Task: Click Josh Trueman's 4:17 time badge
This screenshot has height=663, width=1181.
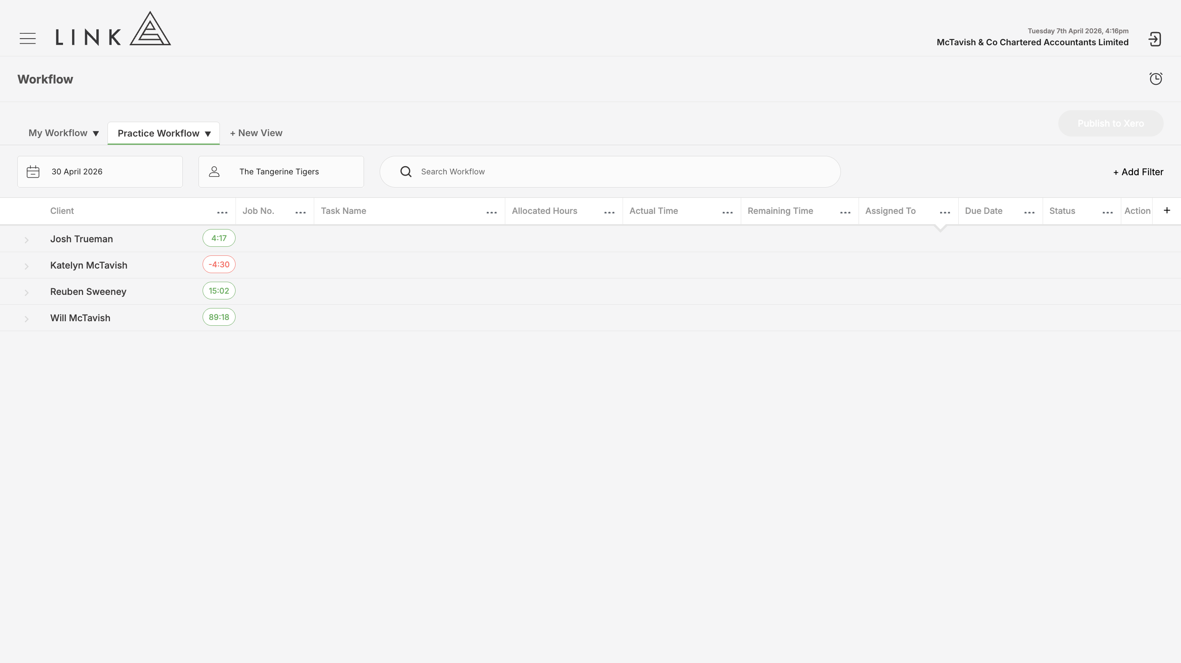Action: 219,238
